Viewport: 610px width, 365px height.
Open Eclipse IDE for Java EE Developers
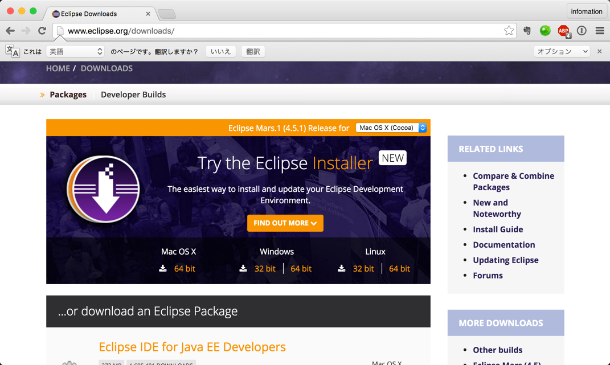(x=192, y=347)
